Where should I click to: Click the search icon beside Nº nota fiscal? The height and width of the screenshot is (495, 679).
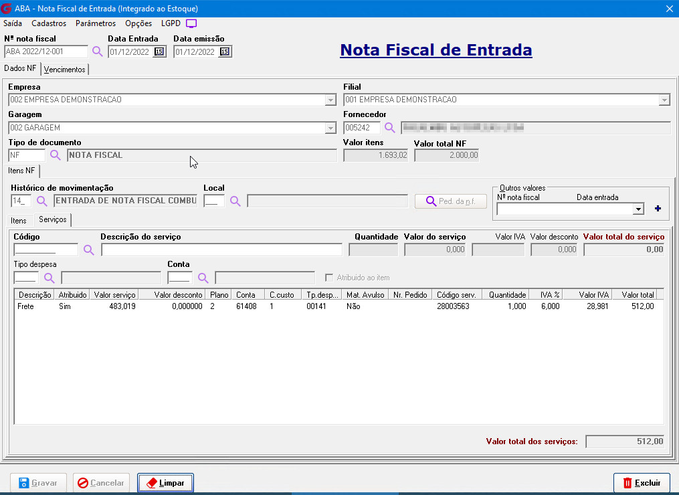tap(98, 52)
